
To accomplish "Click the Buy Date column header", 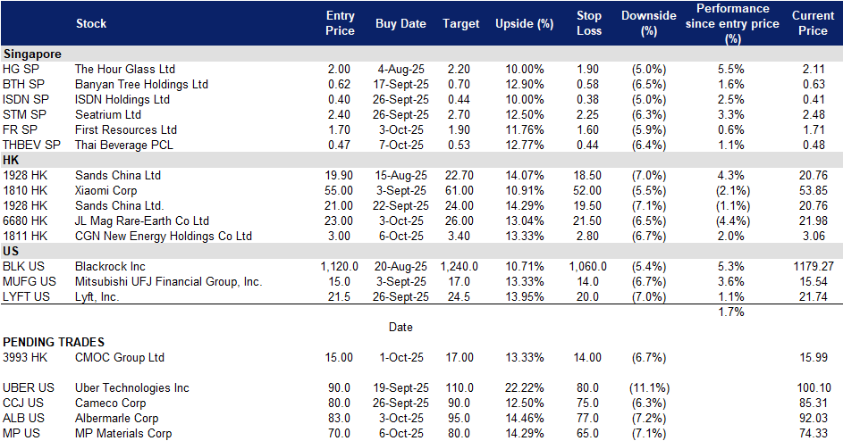I will coord(400,23).
